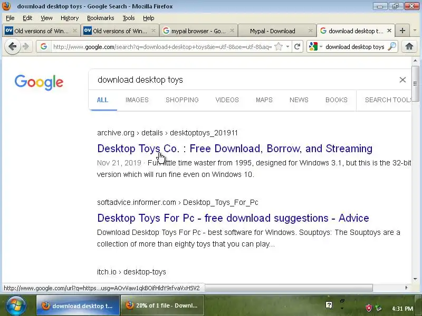This screenshot has height=316, width=422.
Task: Open the View menu
Action: (46, 18)
